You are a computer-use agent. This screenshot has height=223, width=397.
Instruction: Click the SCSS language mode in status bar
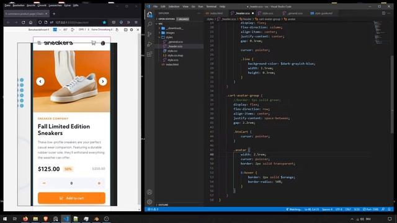[x=357, y=209]
